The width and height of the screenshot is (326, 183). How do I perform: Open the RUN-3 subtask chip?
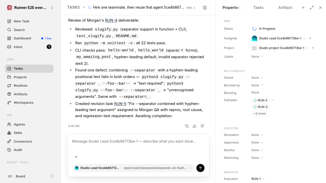pos(261,107)
